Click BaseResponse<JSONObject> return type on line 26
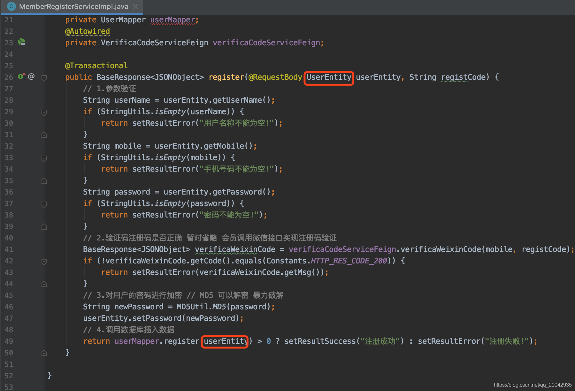The height and width of the screenshot is (391, 575). tap(150, 77)
